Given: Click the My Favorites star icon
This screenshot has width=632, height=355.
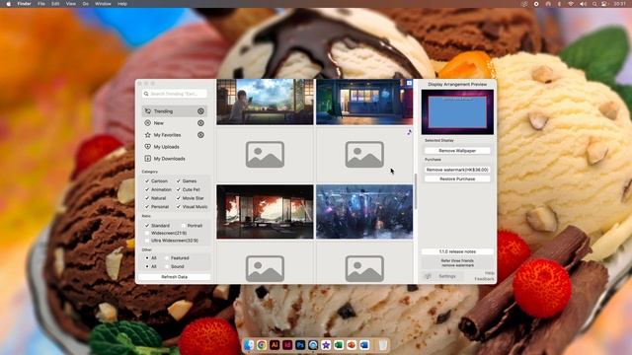Looking at the screenshot, I should 148,135.
